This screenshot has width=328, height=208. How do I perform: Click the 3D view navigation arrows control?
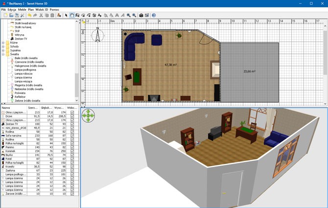(x=88, y=116)
